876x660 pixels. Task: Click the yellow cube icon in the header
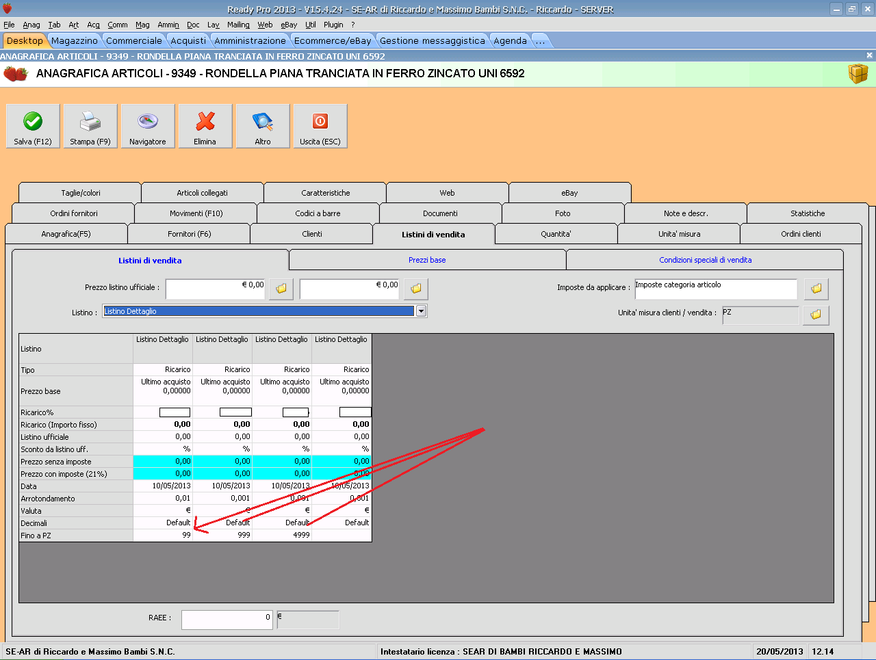pos(858,74)
